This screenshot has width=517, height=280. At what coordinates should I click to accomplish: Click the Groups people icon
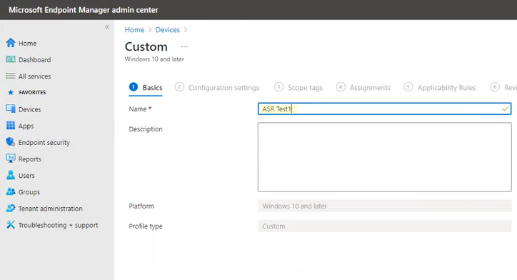pyautogui.click(x=11, y=191)
